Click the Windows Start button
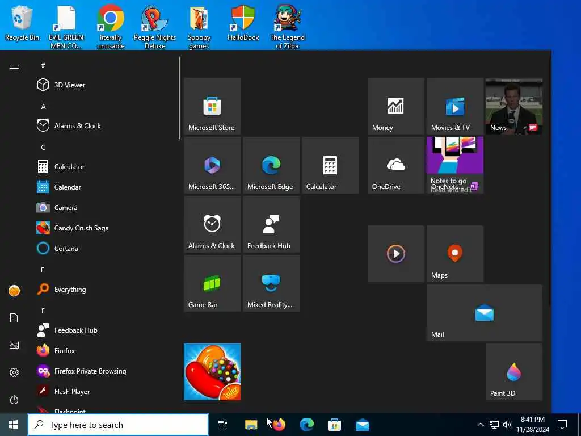 14,425
